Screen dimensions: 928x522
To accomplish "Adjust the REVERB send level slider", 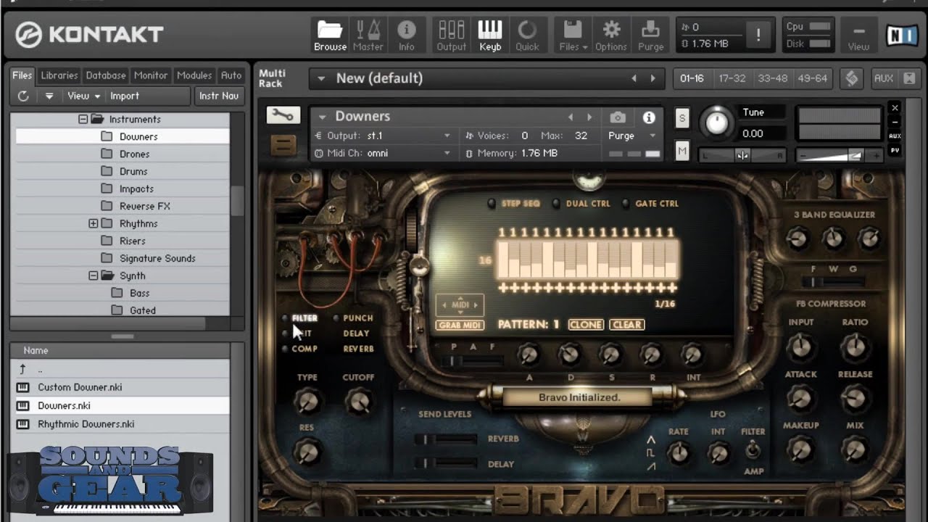I will [445, 439].
